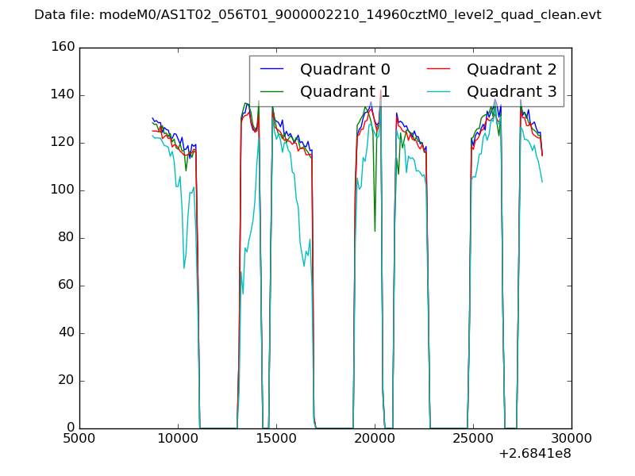
Task: Click the 30000 x-axis tick label
Action: click(x=571, y=438)
